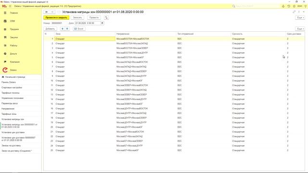Viewport: 308px width, 173px height.
Task: Click the Номер field
Action: [59, 23]
